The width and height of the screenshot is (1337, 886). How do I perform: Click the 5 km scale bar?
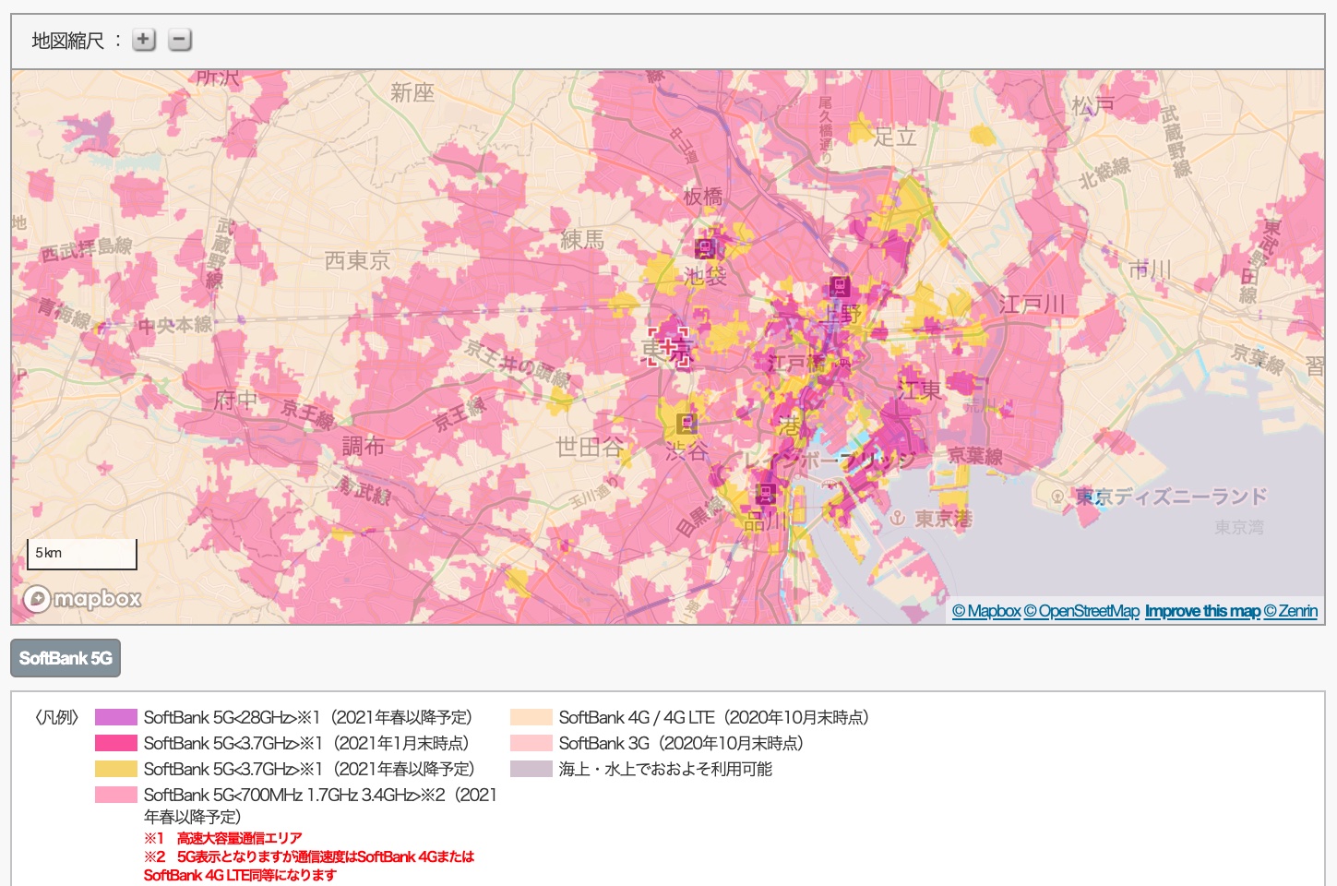pos(82,554)
